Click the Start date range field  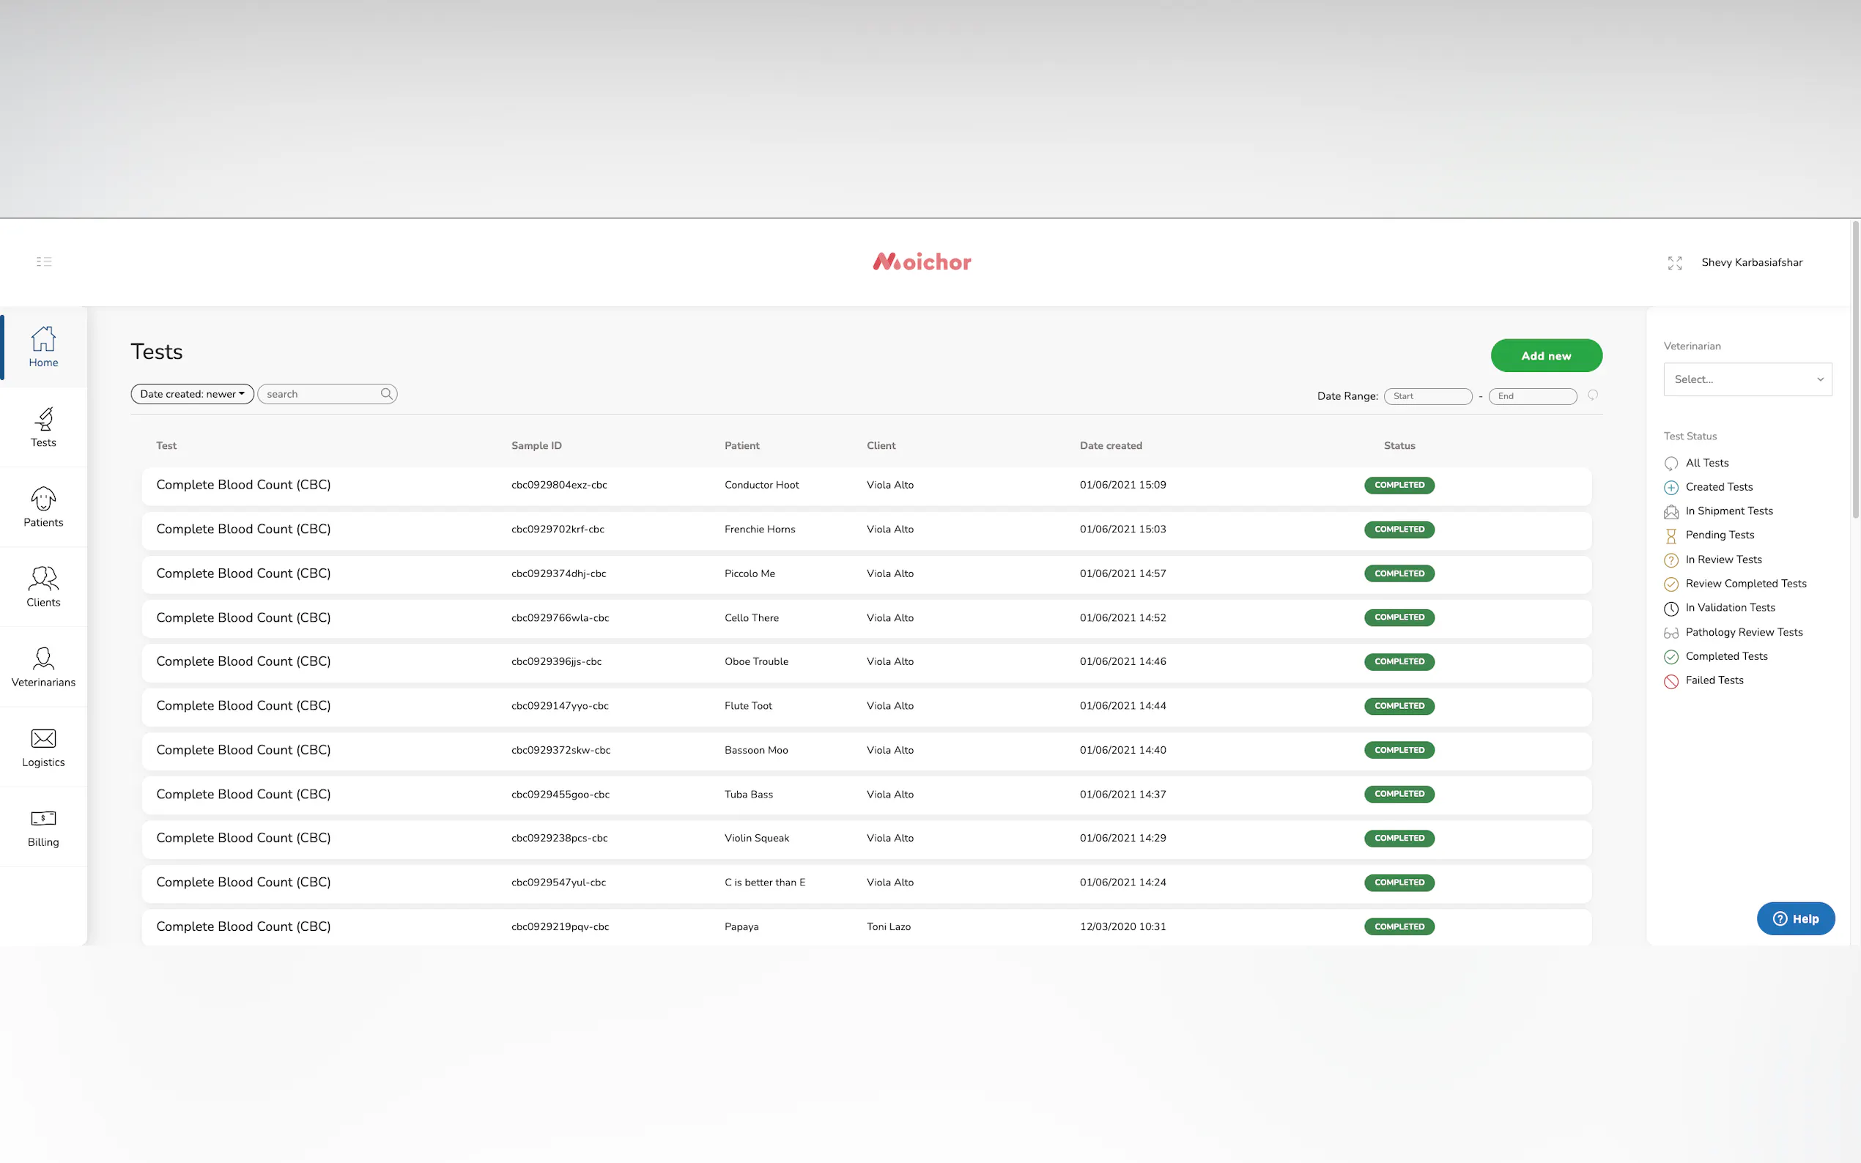[1427, 396]
